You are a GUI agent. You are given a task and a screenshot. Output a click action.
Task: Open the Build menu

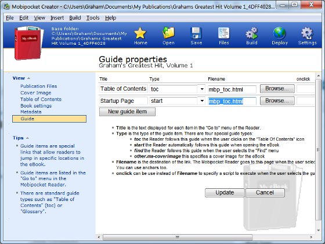[75, 18]
